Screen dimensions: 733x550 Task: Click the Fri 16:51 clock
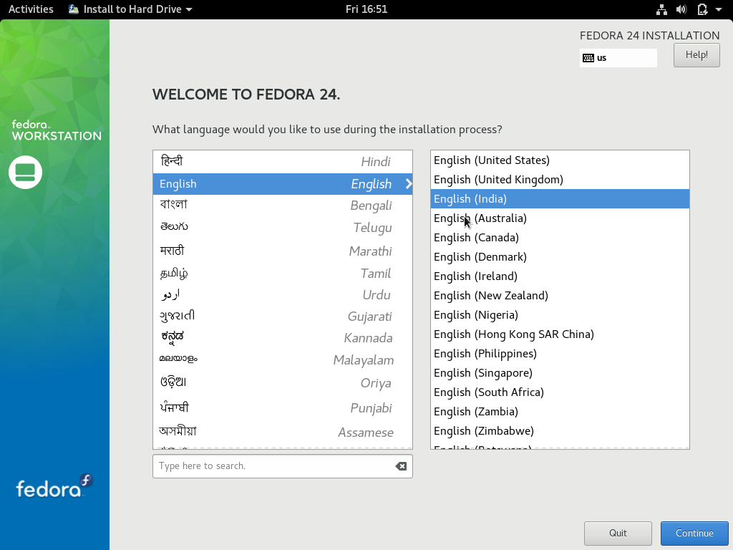(x=366, y=9)
